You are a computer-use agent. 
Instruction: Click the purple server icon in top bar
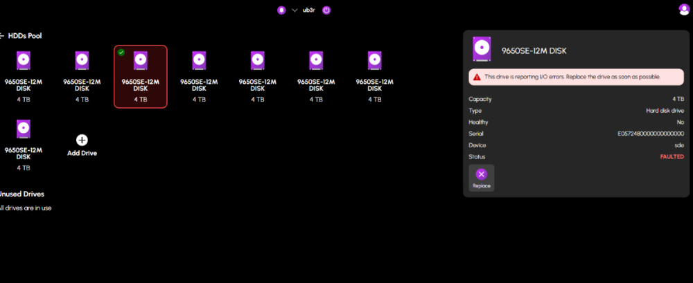point(281,10)
